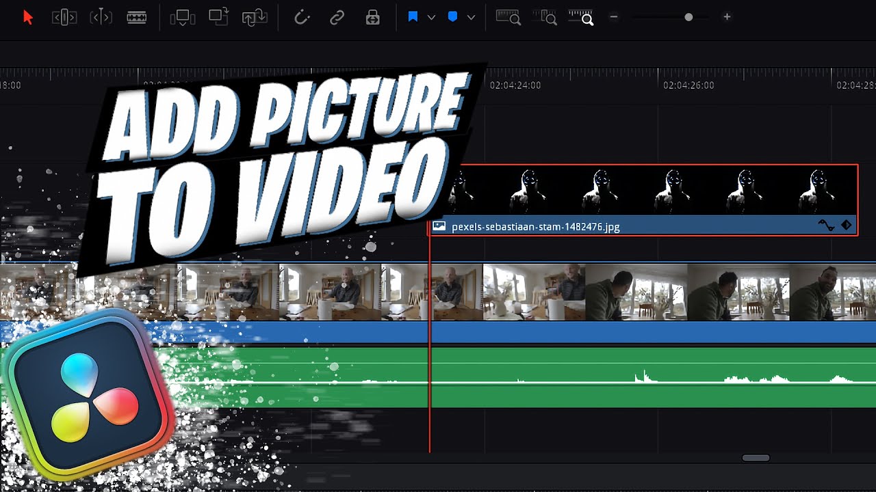Open the flag color dropdown arrow

point(431,18)
